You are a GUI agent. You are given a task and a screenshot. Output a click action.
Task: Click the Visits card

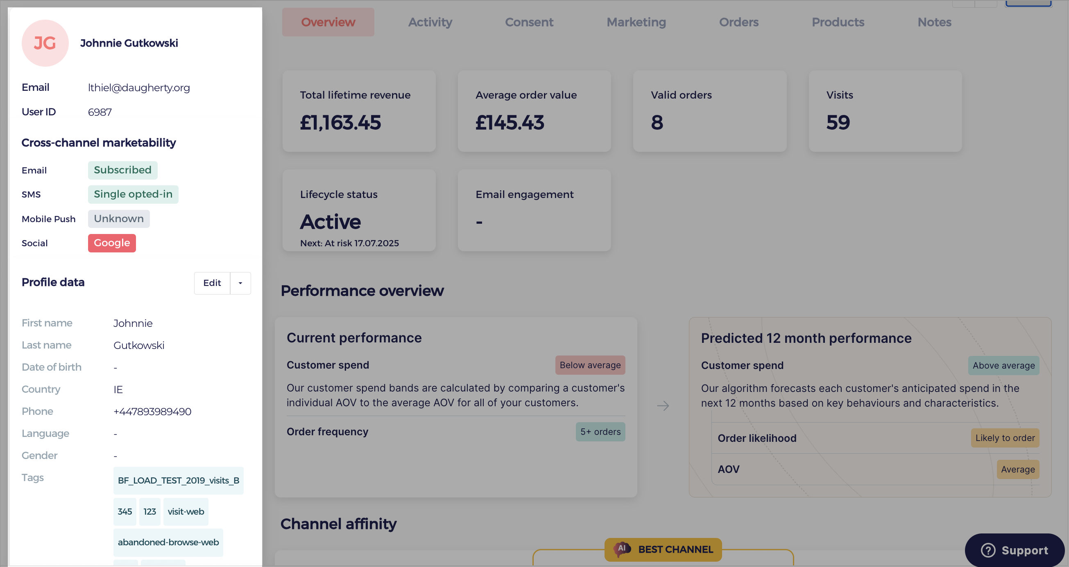pos(885,111)
